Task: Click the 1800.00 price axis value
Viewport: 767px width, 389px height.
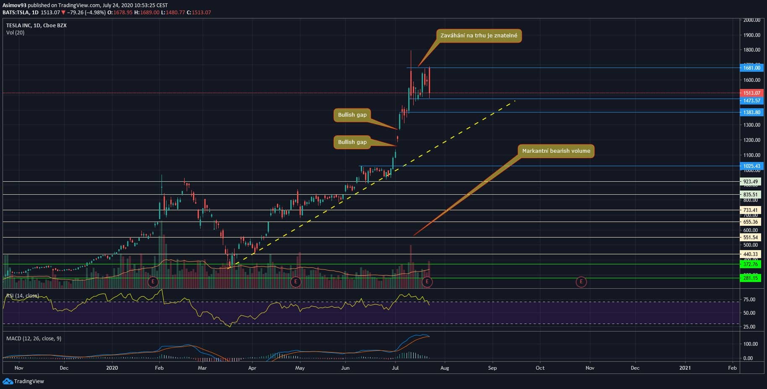Action: pos(752,50)
